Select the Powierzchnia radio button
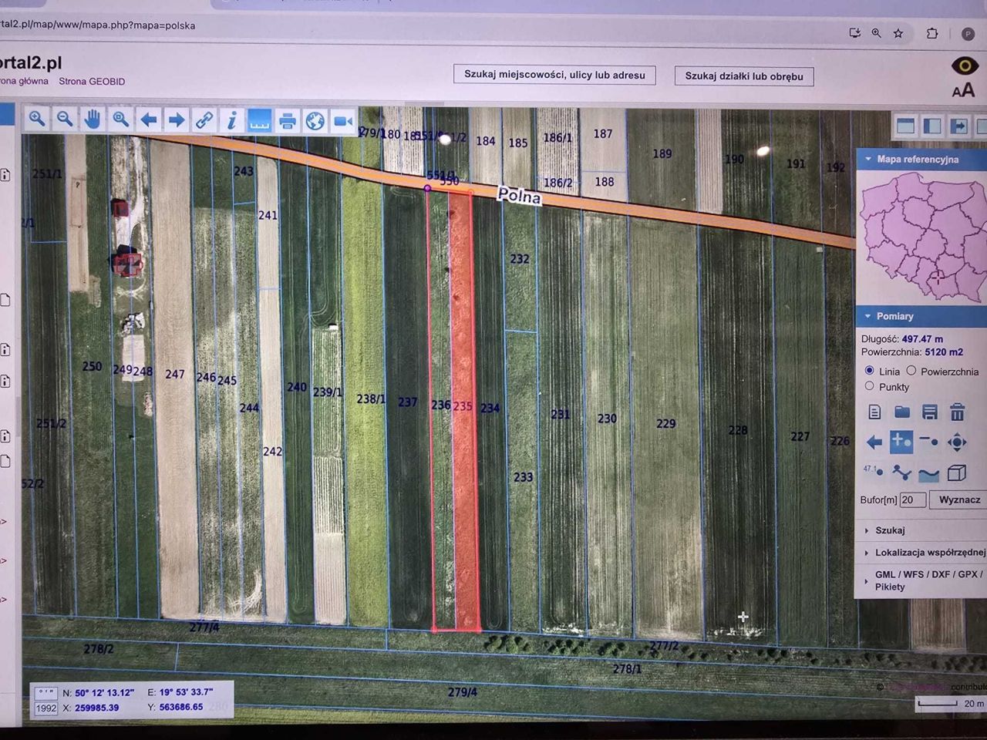Screen dimensions: 987x740 pyautogui.click(x=911, y=371)
